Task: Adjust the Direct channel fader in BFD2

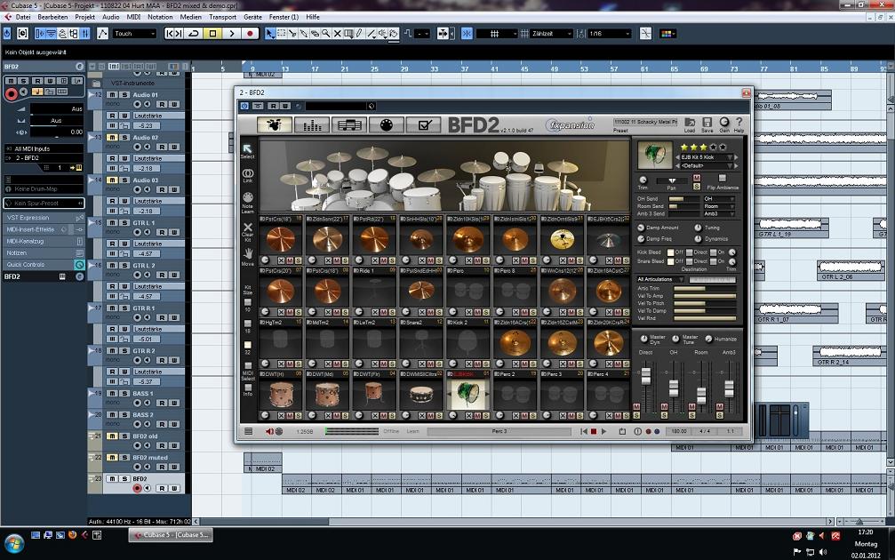Action: (x=645, y=376)
